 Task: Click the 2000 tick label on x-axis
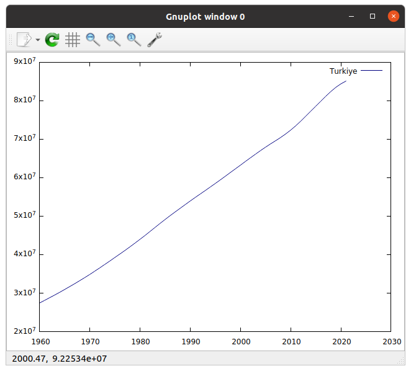[x=240, y=341]
